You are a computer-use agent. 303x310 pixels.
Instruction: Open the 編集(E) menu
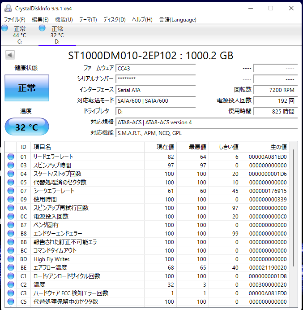click(40, 20)
